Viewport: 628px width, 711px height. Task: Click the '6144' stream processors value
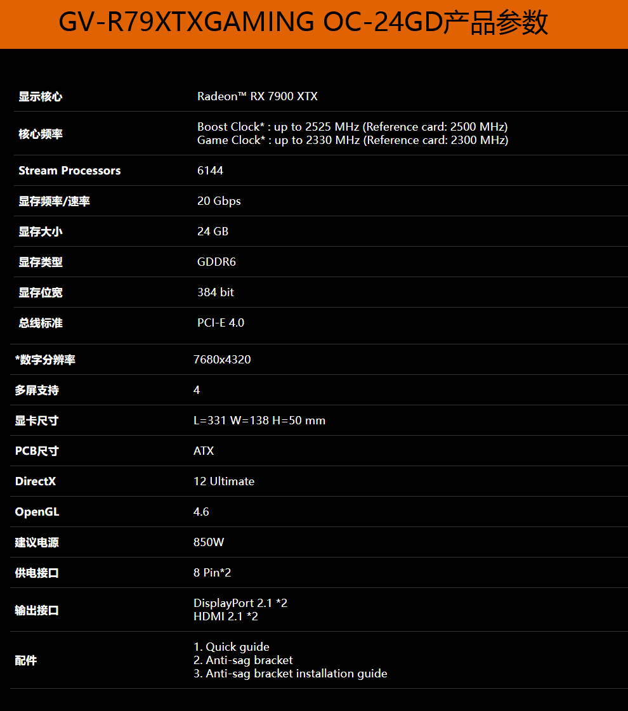click(x=211, y=171)
